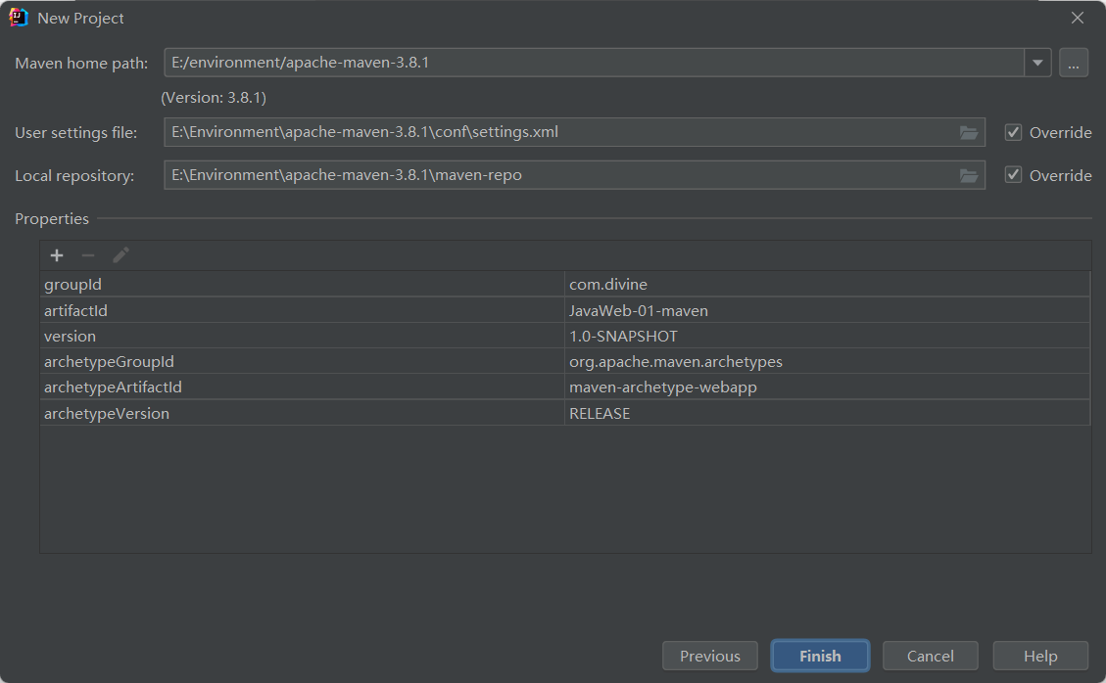This screenshot has width=1106, height=683.
Task: Click the Properties section heading
Action: pos(52,218)
